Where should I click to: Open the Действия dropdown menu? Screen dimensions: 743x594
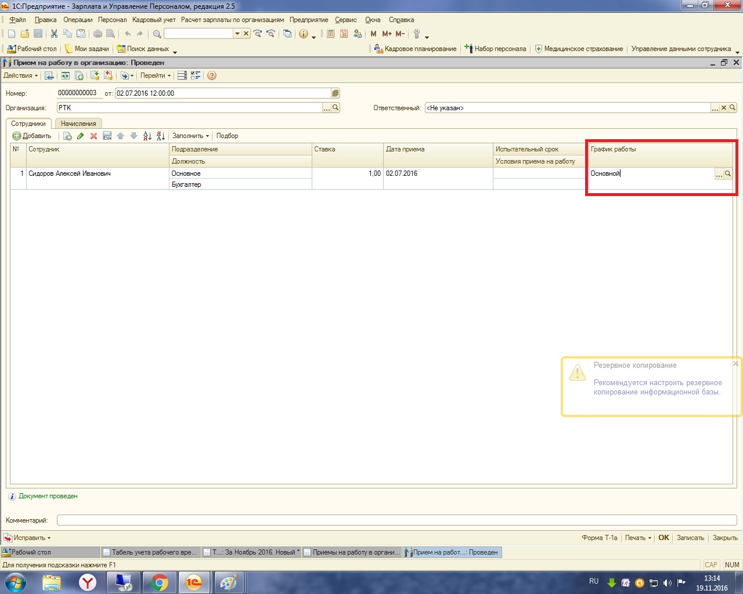(20, 75)
